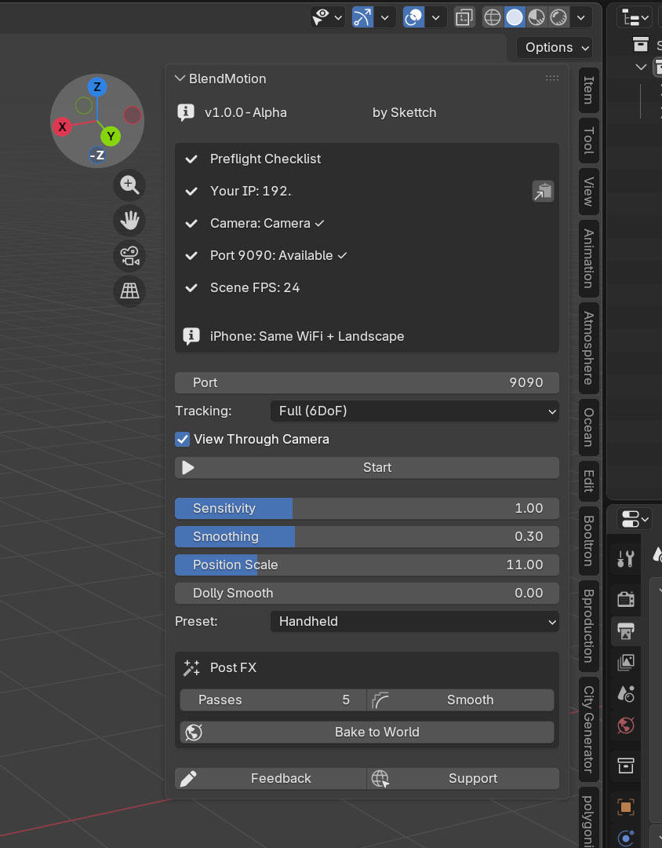Toggle Show Gizmos in the viewport header
The image size is (662, 848).
[x=361, y=16]
